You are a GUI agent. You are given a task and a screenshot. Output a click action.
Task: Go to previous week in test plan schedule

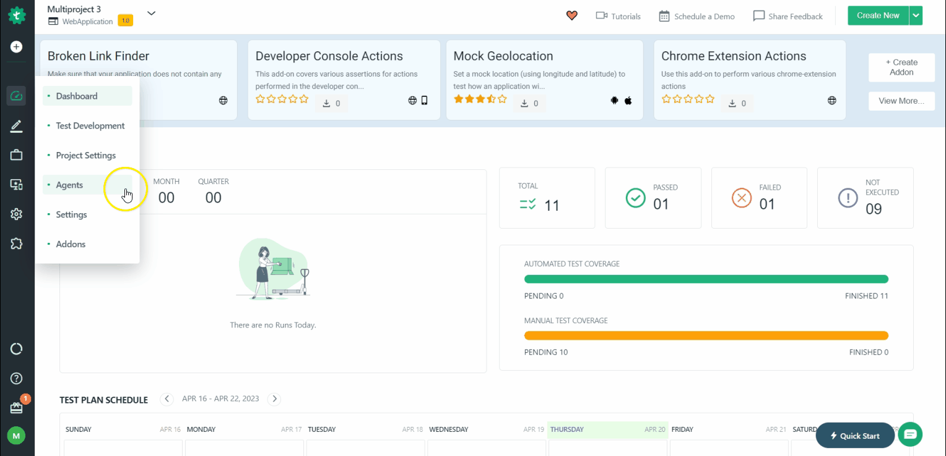[167, 399]
